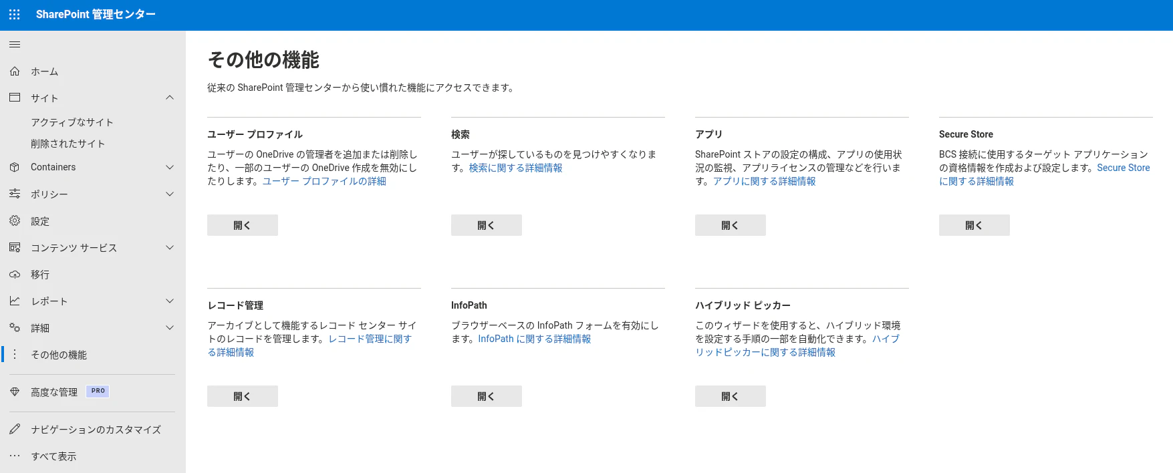Click the 詳細 gears icon
The image size is (1173, 473).
[x=15, y=327]
